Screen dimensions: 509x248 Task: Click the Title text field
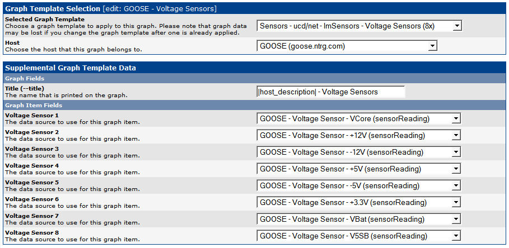tap(330, 92)
